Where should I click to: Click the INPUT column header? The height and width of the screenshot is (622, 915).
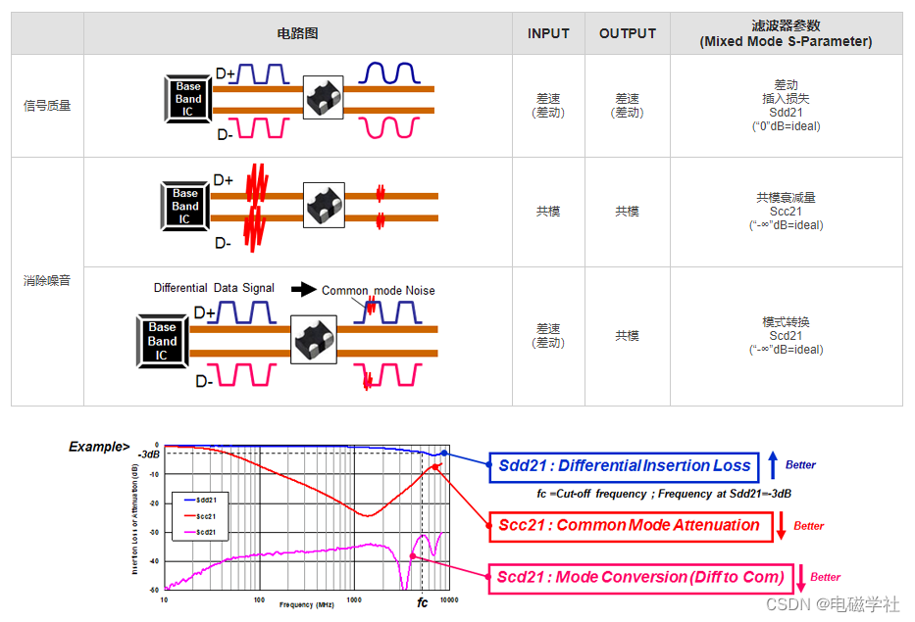[x=548, y=34]
